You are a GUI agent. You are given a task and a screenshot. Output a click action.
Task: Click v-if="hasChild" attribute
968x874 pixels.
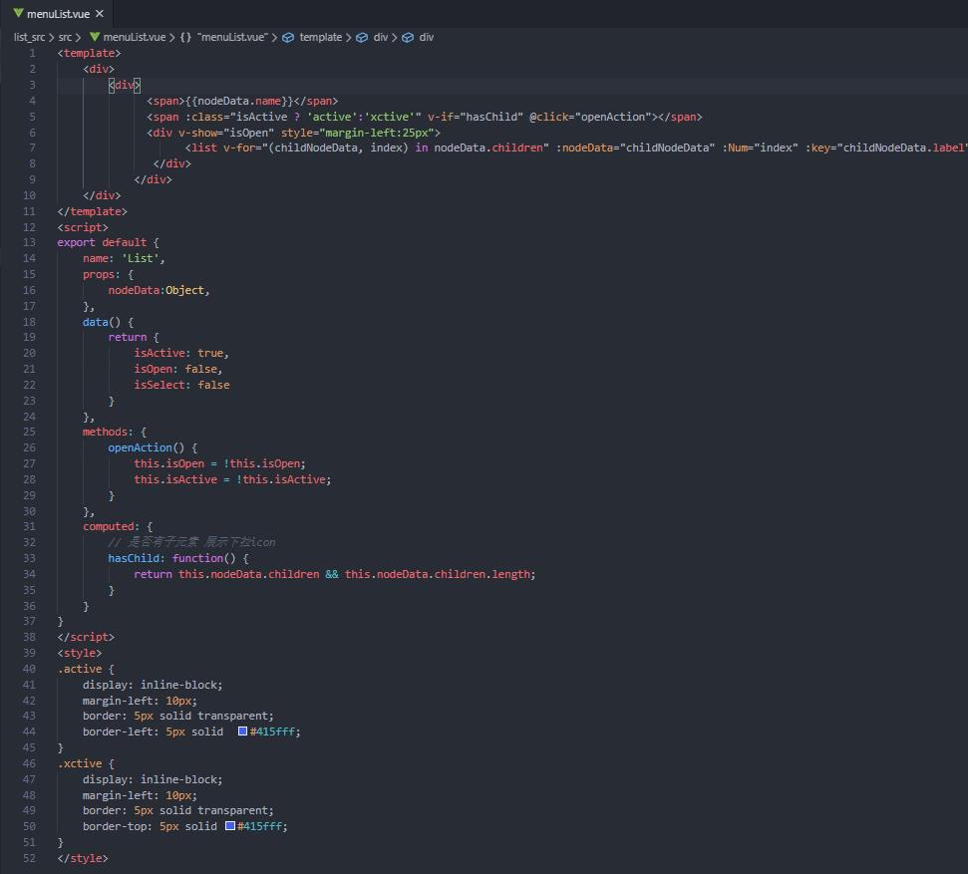pos(475,117)
